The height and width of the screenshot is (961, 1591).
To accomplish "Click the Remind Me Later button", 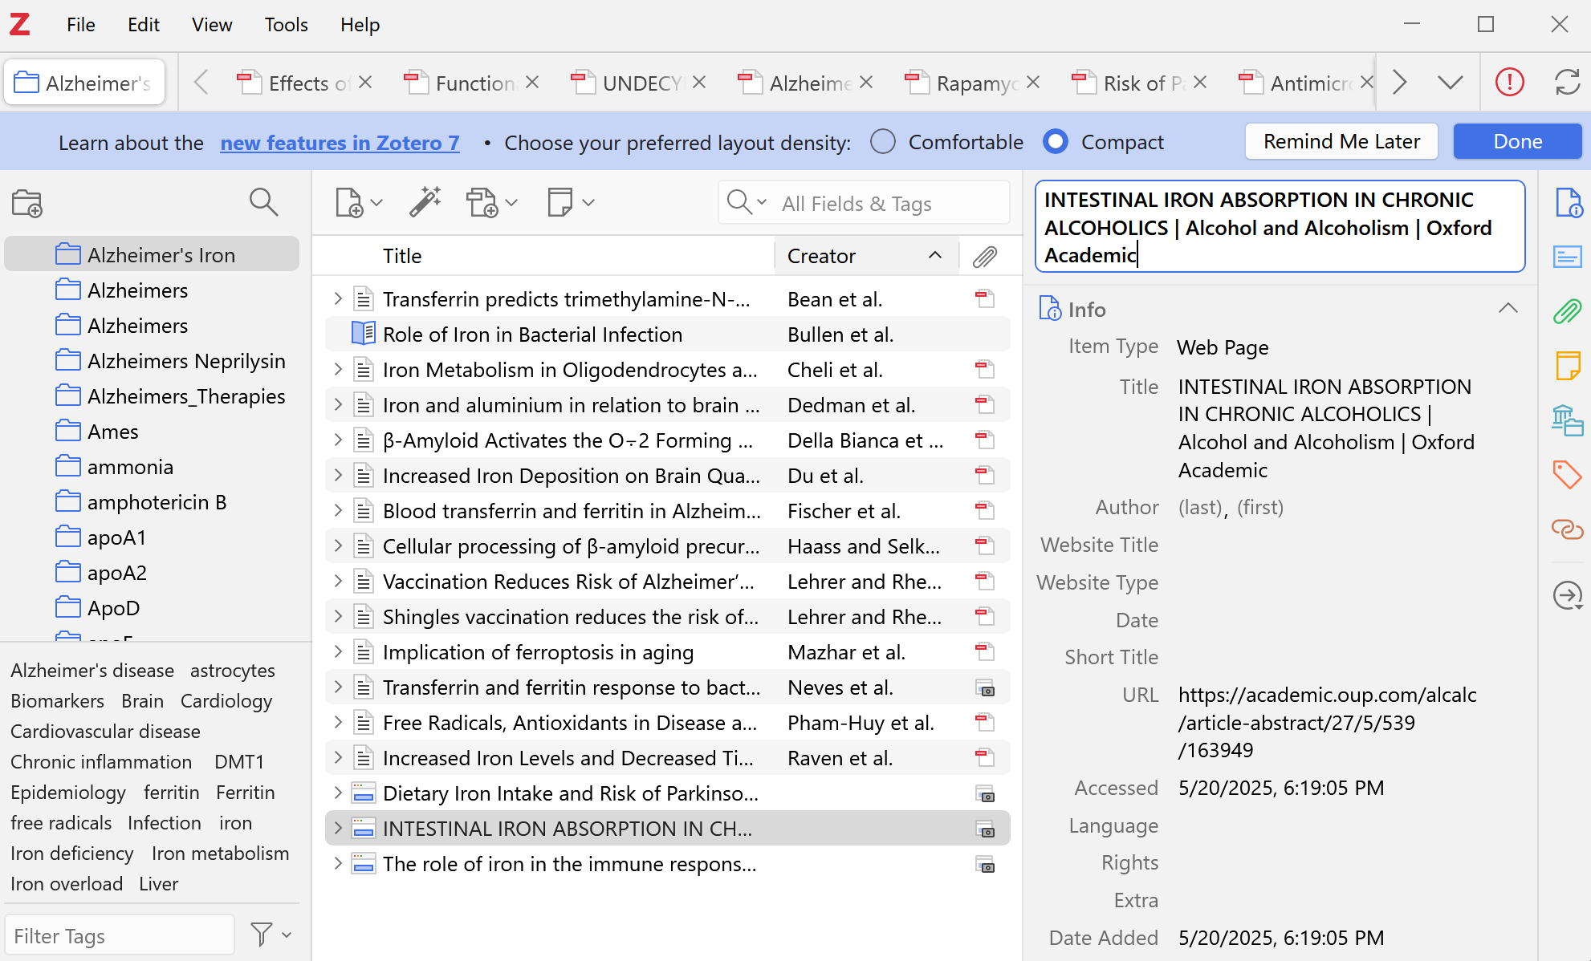I will click(x=1341, y=142).
